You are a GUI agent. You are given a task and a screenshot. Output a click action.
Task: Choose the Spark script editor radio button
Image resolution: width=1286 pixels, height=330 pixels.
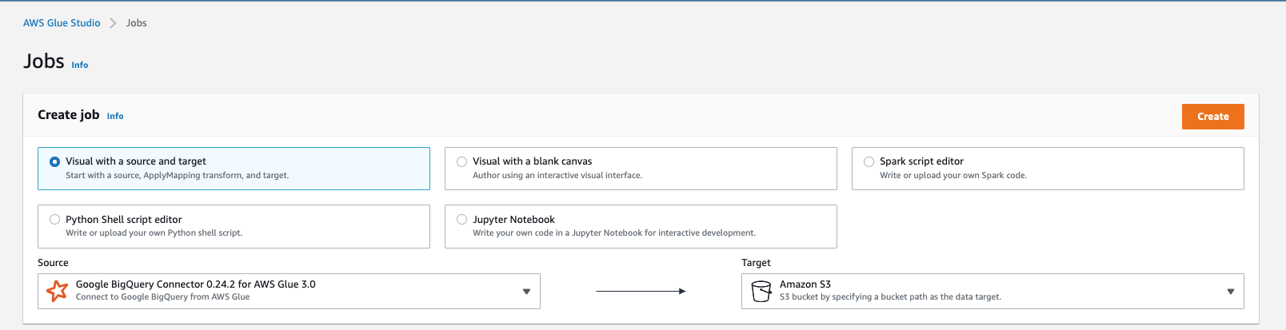(x=869, y=161)
